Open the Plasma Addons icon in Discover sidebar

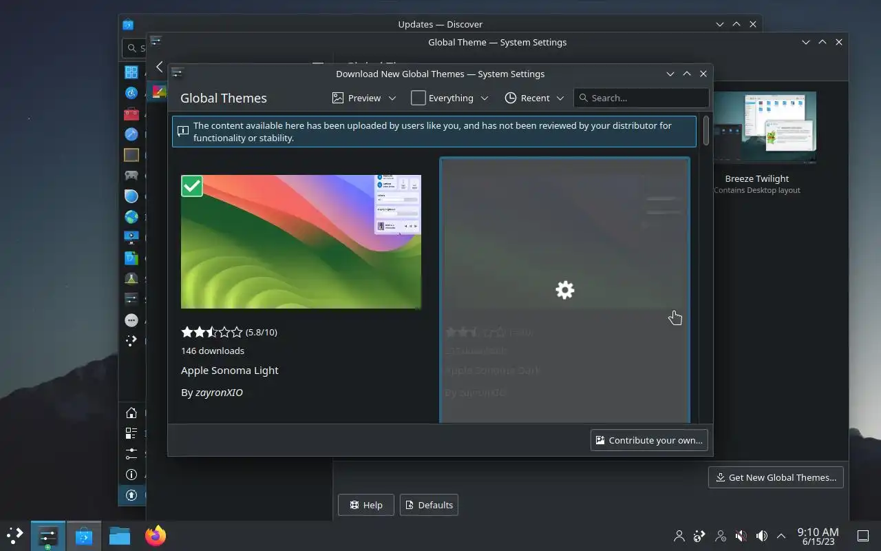click(131, 340)
